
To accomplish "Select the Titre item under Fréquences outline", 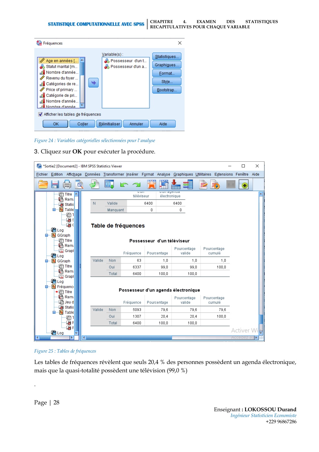I will click(66, 292).
